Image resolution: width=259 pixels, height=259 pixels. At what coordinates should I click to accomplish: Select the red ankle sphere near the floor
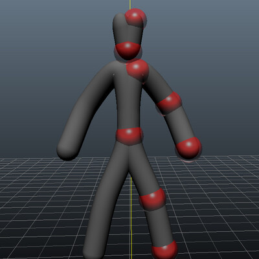point(164,250)
